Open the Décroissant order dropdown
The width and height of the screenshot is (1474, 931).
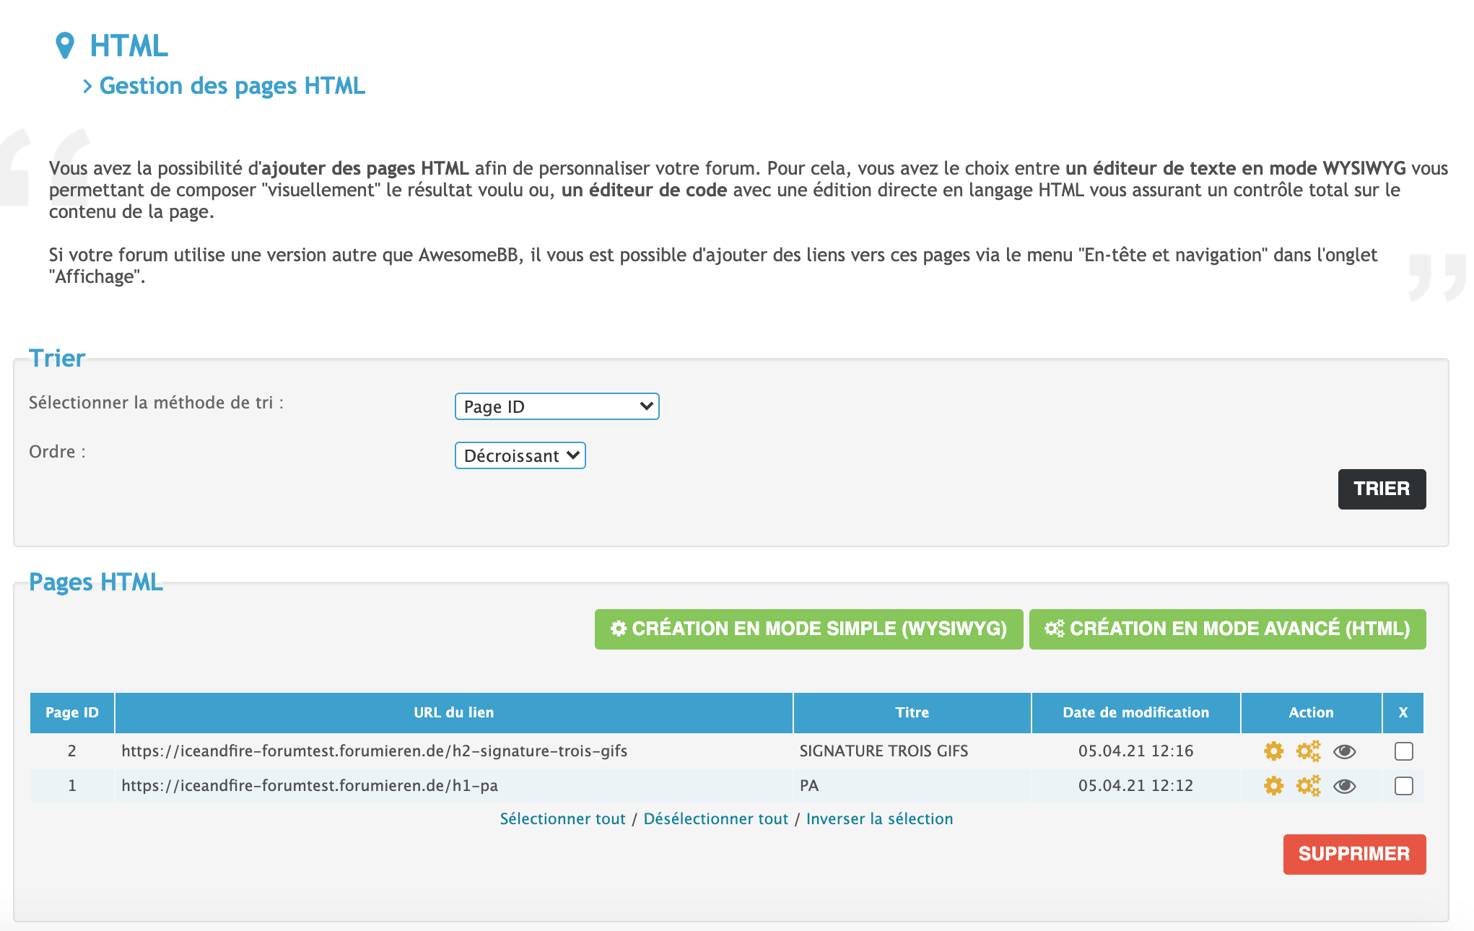click(520, 455)
